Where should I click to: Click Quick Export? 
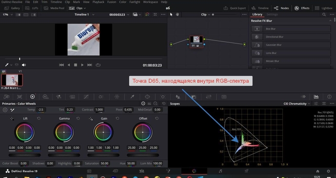pyautogui.click(x=235, y=8)
